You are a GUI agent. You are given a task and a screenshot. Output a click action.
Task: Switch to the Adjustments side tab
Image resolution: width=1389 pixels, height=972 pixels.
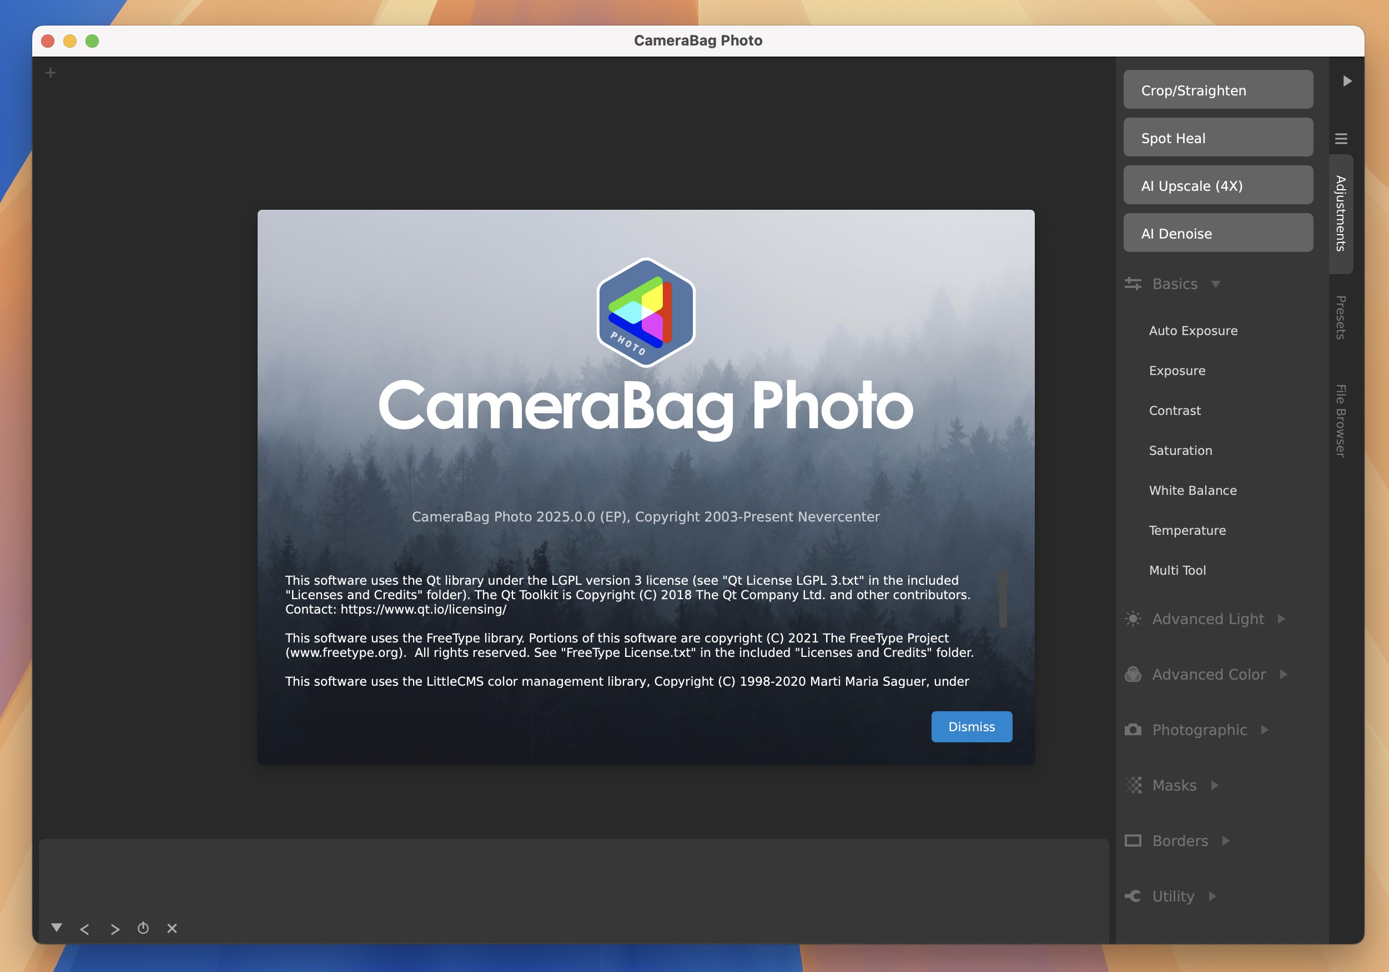[1341, 214]
